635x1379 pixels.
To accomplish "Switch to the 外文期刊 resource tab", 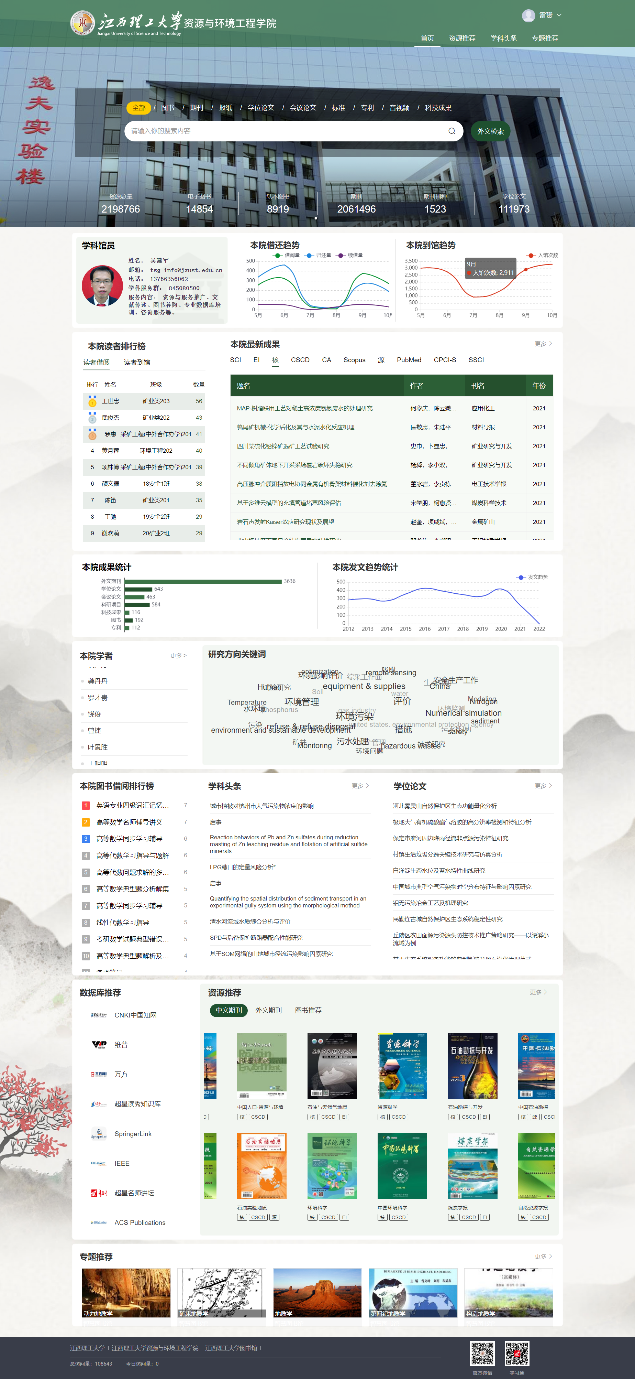I will (268, 1010).
